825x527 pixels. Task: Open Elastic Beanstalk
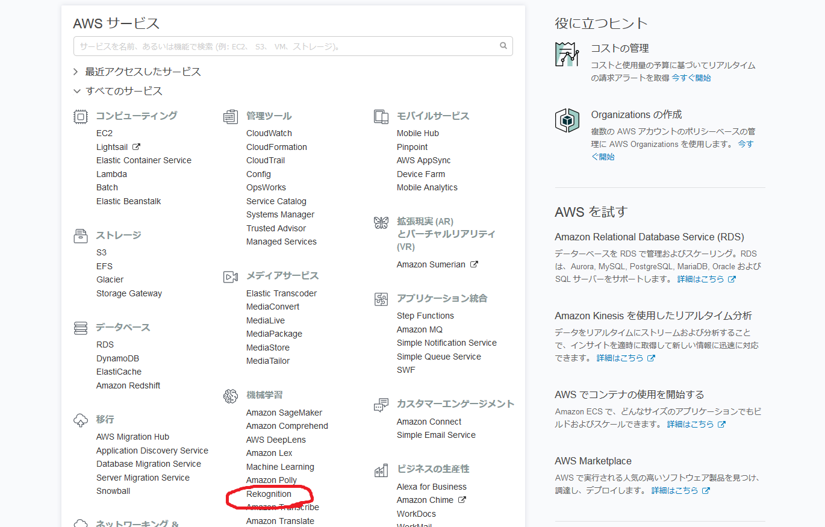pyautogui.click(x=129, y=201)
